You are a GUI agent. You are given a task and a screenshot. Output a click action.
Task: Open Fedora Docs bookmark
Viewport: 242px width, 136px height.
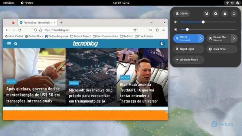[x=34, y=36]
